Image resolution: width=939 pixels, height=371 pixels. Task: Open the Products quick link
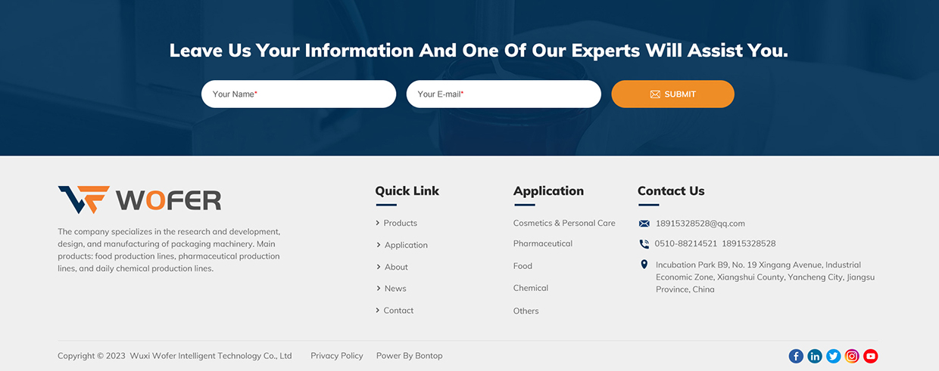tap(400, 223)
